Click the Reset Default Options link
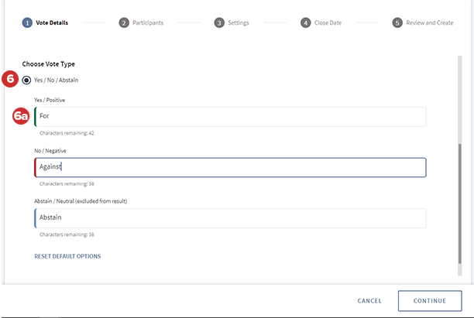 click(x=67, y=256)
